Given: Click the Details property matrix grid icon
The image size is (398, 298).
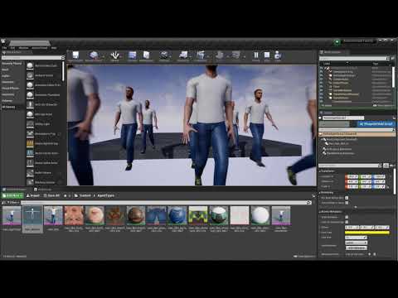Looking at the screenshot, I should 386,166.
